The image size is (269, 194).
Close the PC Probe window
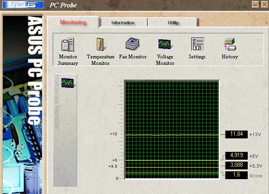[264, 5]
